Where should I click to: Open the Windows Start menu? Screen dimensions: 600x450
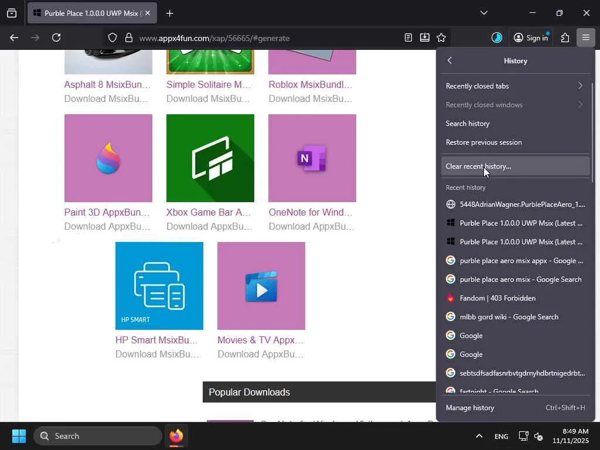pos(19,436)
